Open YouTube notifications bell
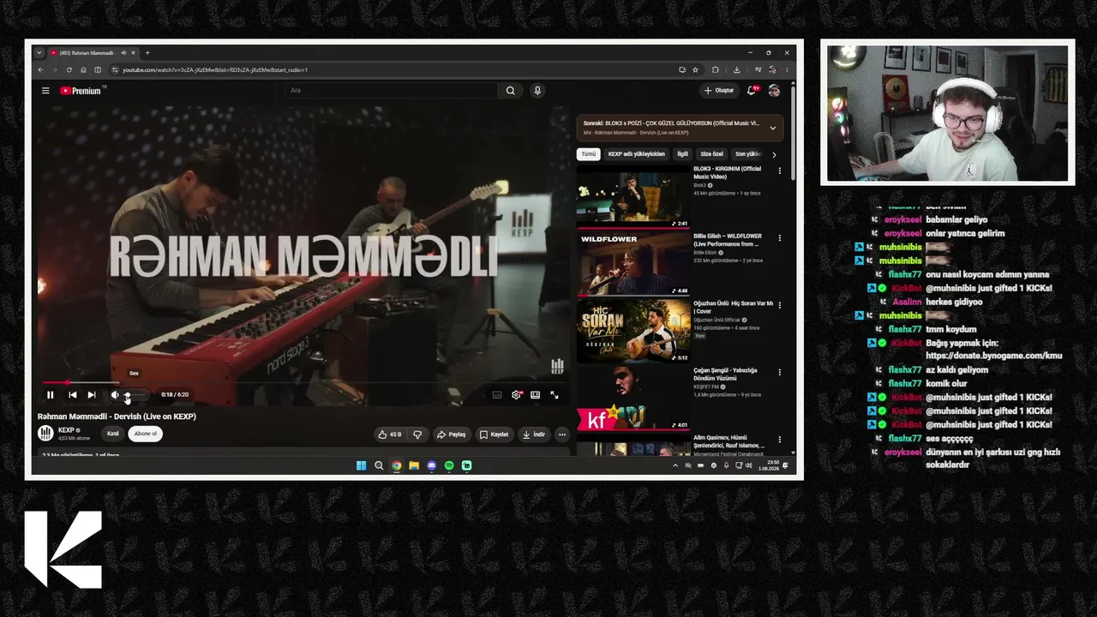Viewport: 1097px width, 617px height. pyautogui.click(x=752, y=90)
